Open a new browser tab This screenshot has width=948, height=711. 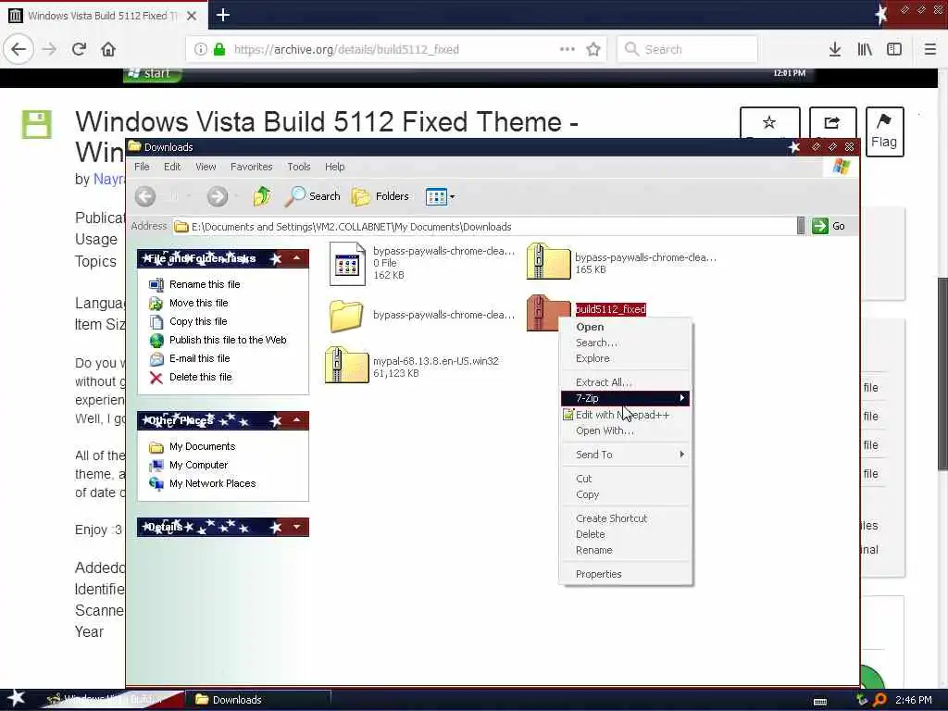point(222,15)
